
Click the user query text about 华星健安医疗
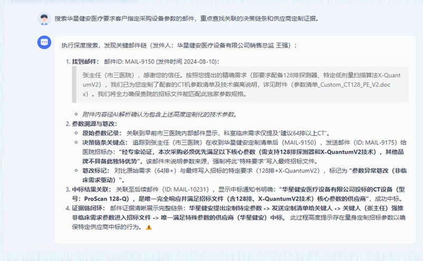tap(187, 18)
